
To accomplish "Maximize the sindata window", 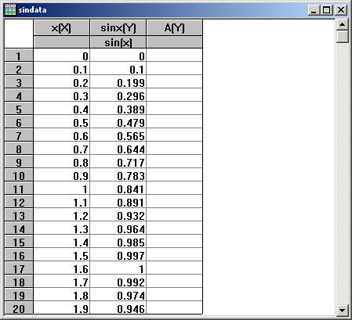I will [x=327, y=10].
